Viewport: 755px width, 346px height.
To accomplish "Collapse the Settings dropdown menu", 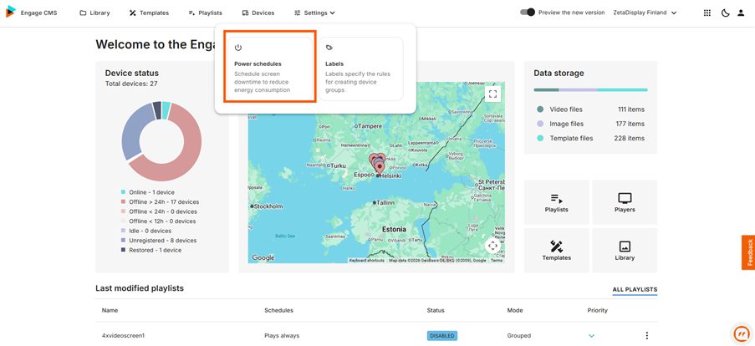I will pyautogui.click(x=314, y=13).
